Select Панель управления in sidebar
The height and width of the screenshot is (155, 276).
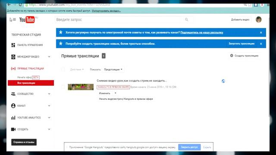point(30,45)
